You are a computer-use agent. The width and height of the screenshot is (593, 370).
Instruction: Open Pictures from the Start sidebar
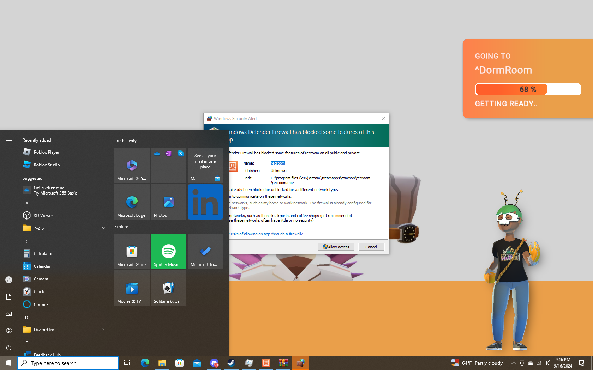point(9,314)
